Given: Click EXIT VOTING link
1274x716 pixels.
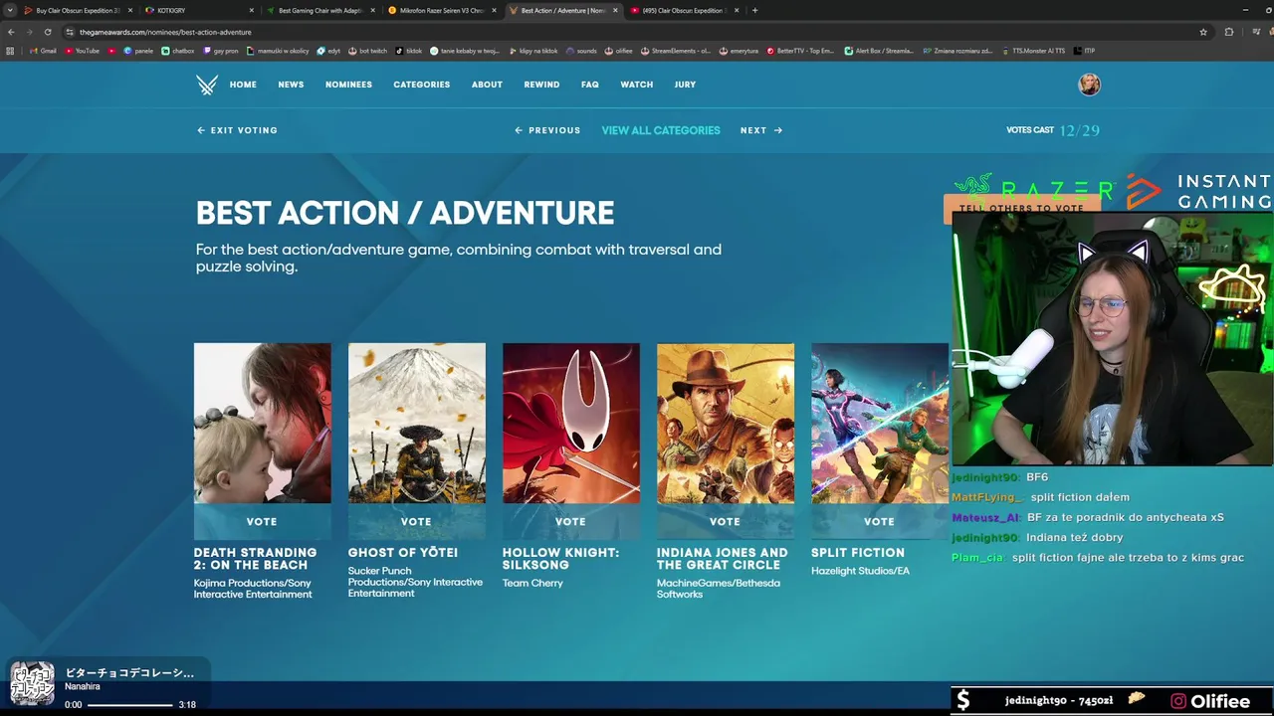Looking at the screenshot, I should point(237,130).
